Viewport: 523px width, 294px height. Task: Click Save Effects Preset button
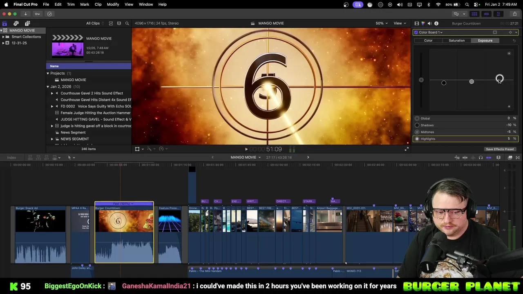500,149
